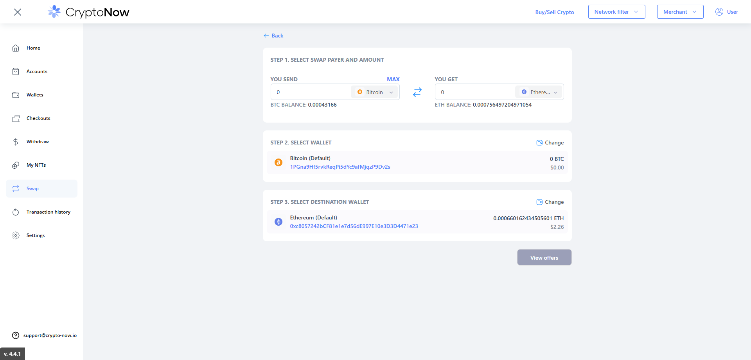Click the Checkouts icon in sidebar

(x=16, y=118)
